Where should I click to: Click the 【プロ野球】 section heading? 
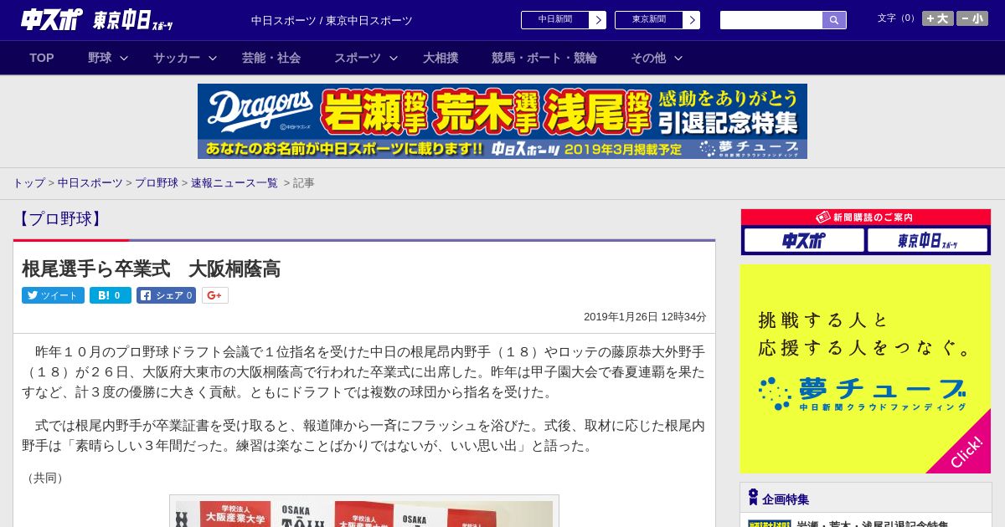pyautogui.click(x=59, y=219)
